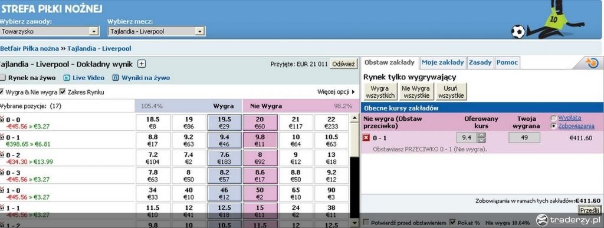The width and height of the screenshot is (604, 228).
Task: Click odds 90 cell for 1 - 0
Action: 331,193
